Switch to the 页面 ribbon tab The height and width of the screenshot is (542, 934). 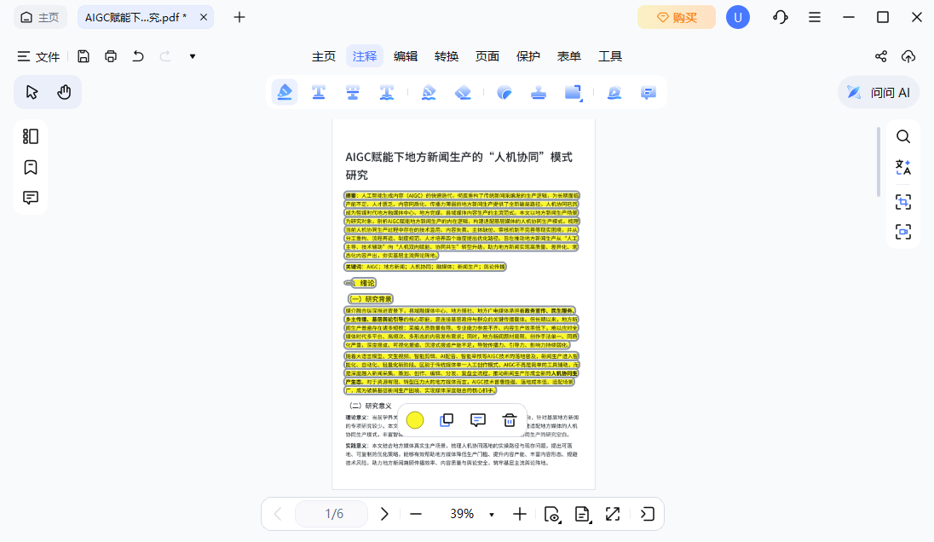click(x=487, y=56)
